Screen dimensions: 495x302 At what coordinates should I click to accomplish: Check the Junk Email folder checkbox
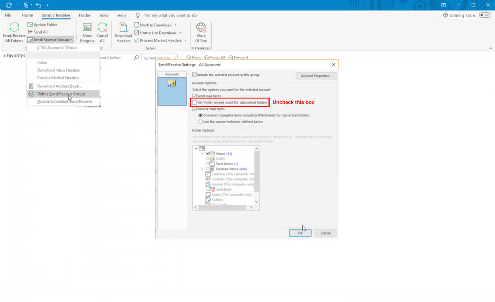point(207,190)
